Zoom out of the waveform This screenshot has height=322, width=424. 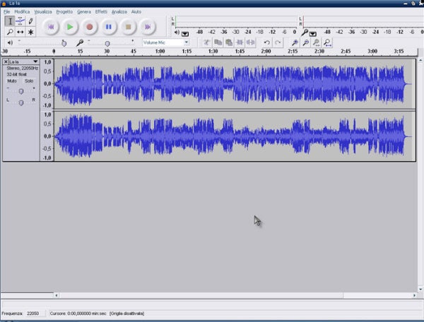click(306, 42)
